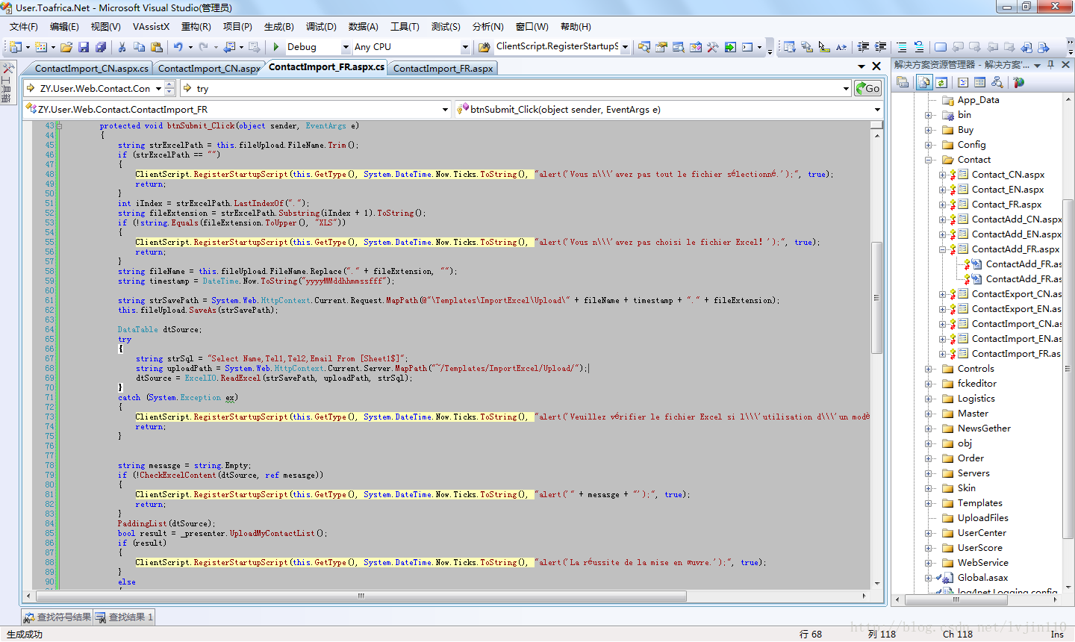Click the Decrease Line Indent icon
This screenshot has height=642, width=1075.
tap(863, 47)
